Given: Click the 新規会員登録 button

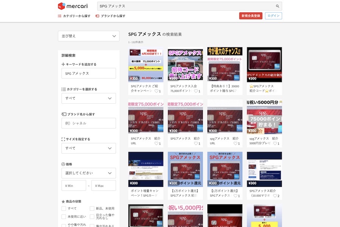Looking at the screenshot, I should [x=251, y=16].
